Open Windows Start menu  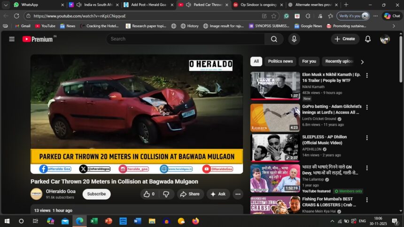[7, 221]
